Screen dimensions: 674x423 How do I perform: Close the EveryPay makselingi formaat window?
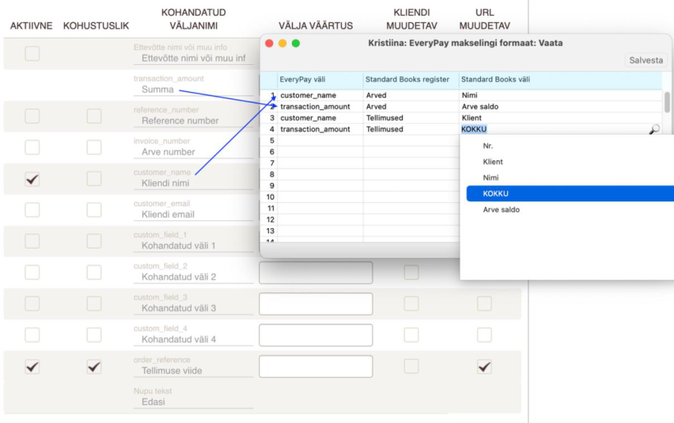coord(270,44)
